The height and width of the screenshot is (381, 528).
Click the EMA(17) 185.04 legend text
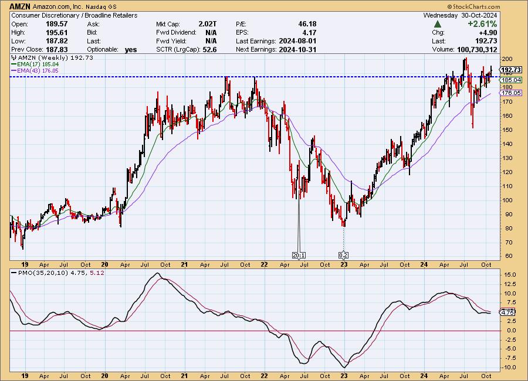(38, 64)
